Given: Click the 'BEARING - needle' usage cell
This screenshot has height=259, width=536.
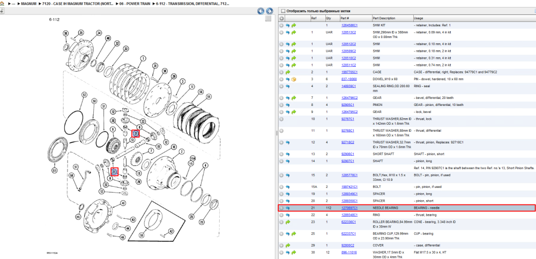Looking at the screenshot, I should (x=426, y=208).
